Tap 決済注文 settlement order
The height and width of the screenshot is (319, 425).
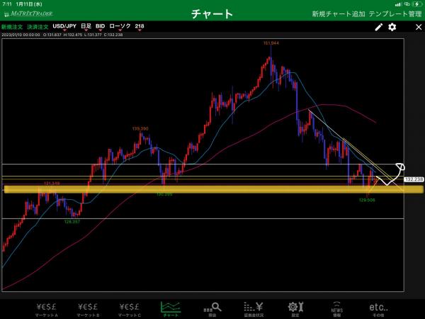click(x=38, y=27)
